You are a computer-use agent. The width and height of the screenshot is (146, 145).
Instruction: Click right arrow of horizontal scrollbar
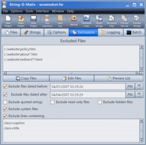pos(138,73)
